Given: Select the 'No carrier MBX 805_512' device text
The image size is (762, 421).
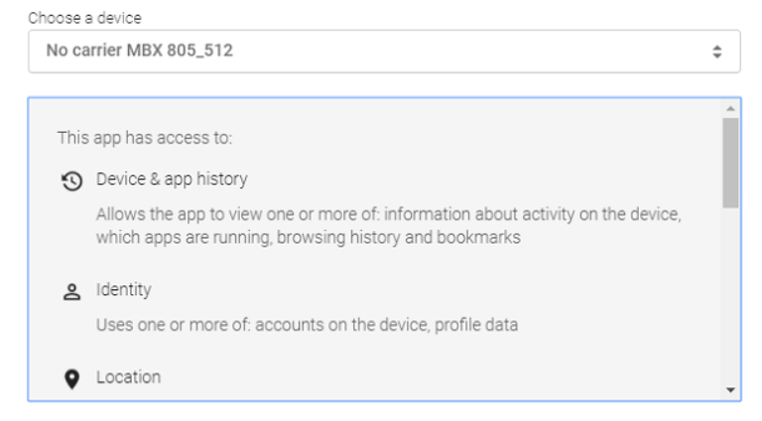Looking at the screenshot, I should [x=140, y=52].
